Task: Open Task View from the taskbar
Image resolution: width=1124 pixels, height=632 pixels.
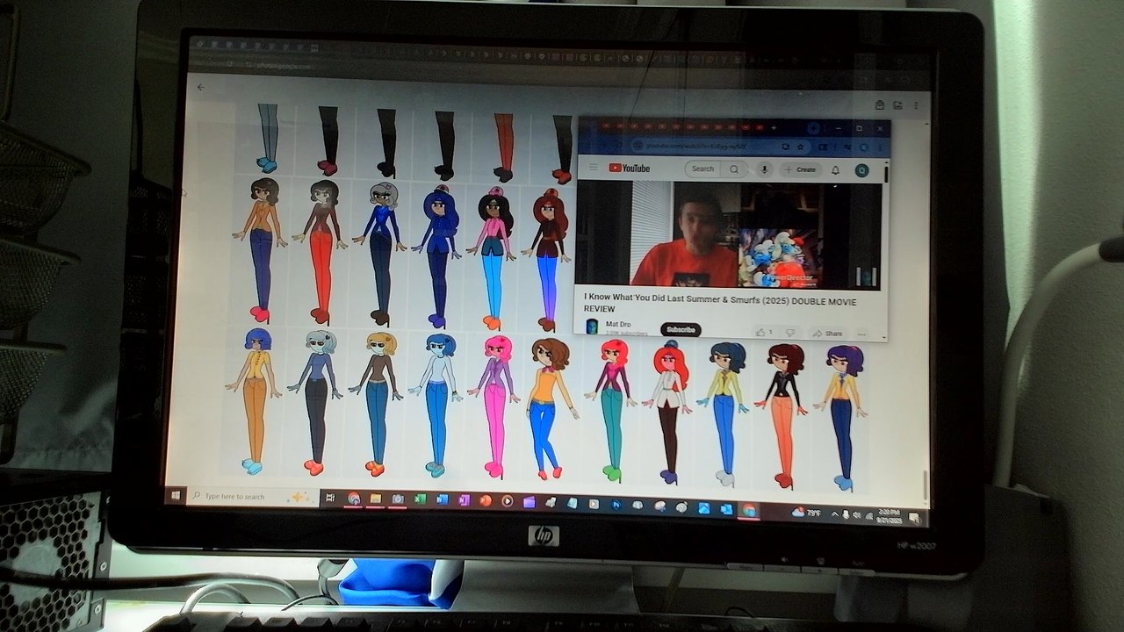Action: click(330, 498)
